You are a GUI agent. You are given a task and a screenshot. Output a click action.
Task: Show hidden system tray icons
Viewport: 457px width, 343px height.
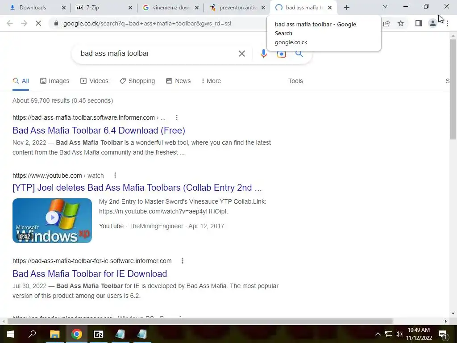click(x=378, y=334)
